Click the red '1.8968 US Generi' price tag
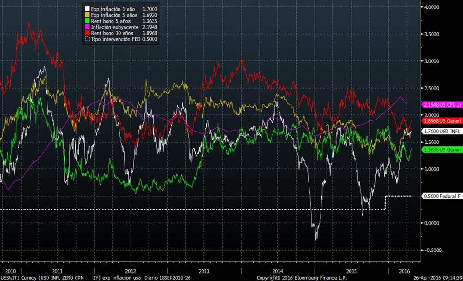463x281 pixels. [x=443, y=121]
